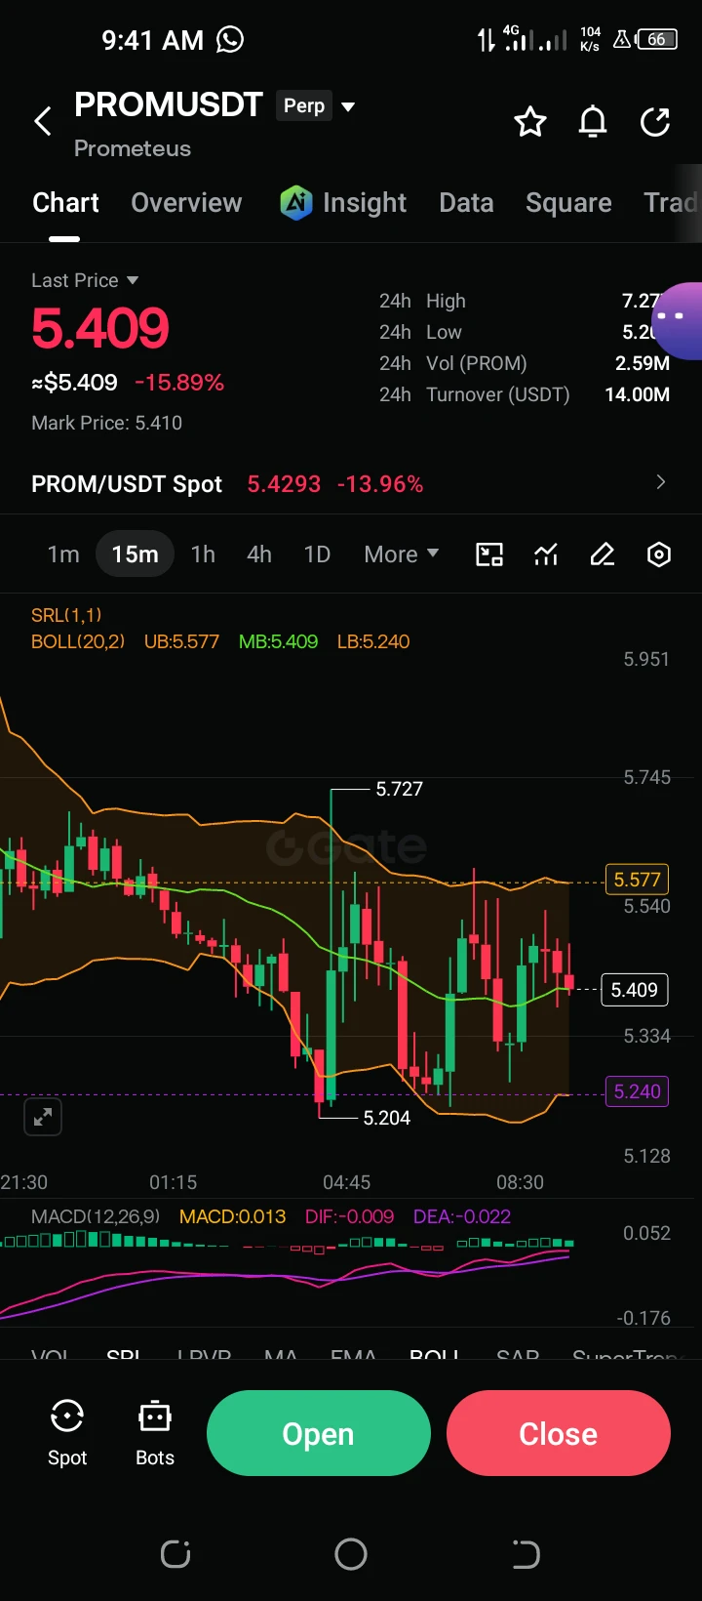Tap the Mark Price: 5.410 text
Screen dimensions: 702x1601
(x=106, y=423)
